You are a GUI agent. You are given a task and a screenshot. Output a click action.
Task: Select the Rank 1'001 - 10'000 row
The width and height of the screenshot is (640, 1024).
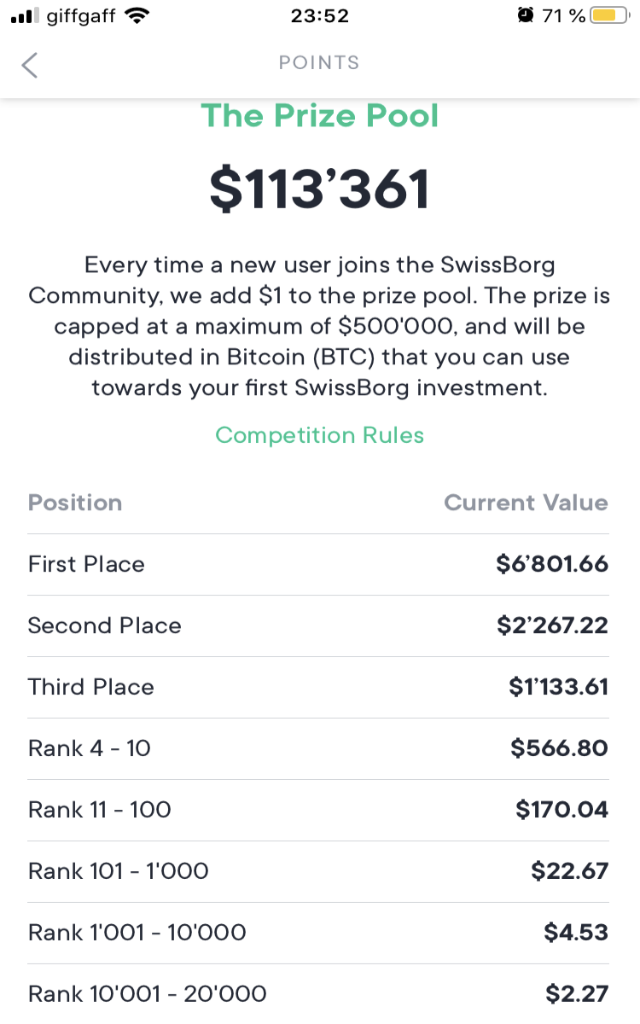[320, 934]
